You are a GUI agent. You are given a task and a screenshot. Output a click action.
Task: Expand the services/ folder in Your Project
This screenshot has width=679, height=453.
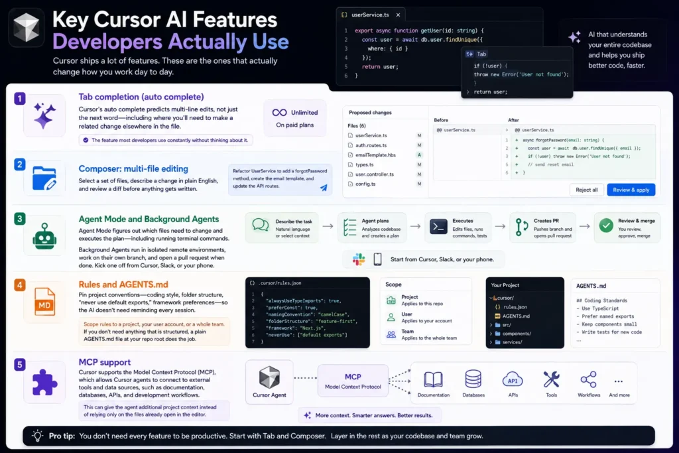click(491, 342)
